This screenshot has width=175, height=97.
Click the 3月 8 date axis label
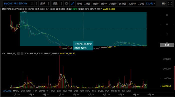61,95
